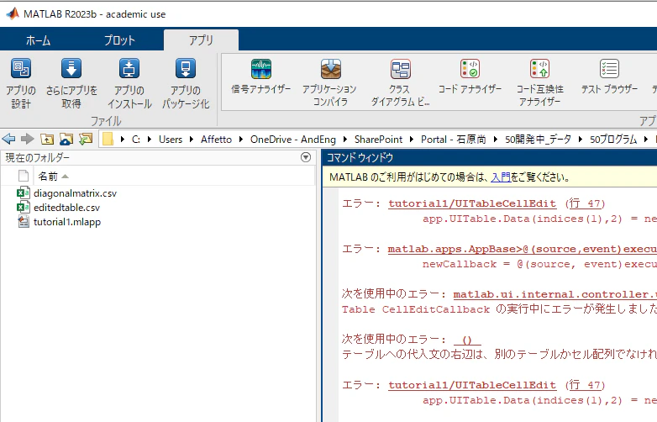Click the 50プログラム path segment
The image size is (657, 422).
pyautogui.click(x=613, y=140)
